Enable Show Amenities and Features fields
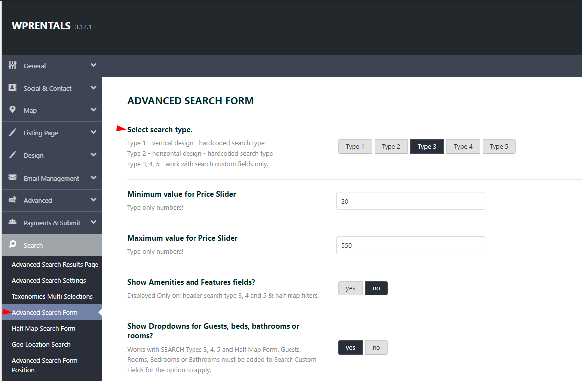 350,288
